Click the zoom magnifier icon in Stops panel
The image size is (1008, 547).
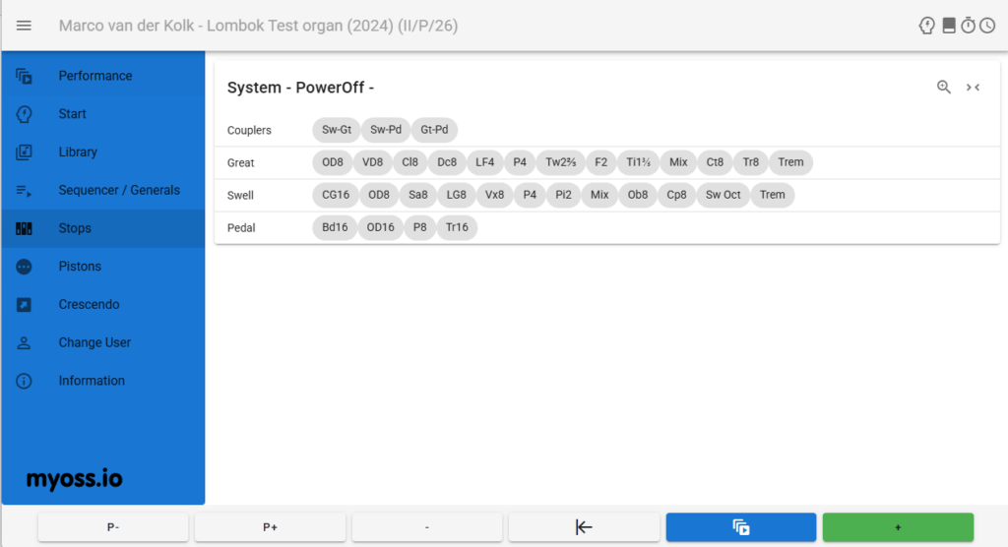[943, 87]
